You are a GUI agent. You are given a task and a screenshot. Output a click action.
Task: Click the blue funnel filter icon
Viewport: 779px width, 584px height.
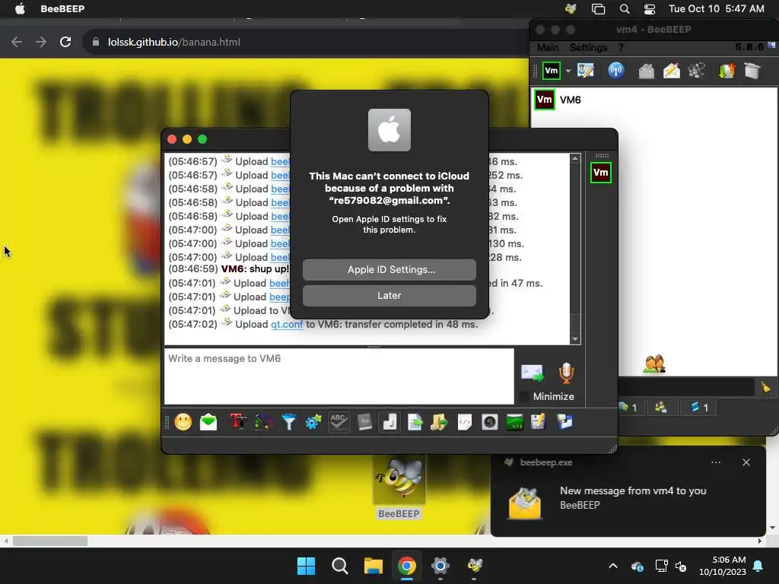tap(288, 422)
